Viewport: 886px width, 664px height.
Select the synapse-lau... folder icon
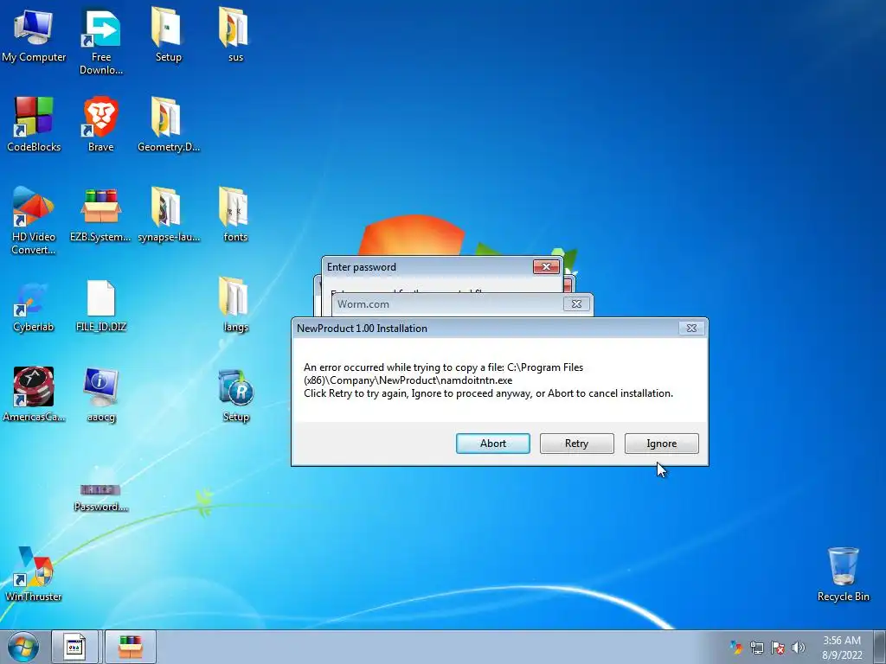pyautogui.click(x=169, y=214)
